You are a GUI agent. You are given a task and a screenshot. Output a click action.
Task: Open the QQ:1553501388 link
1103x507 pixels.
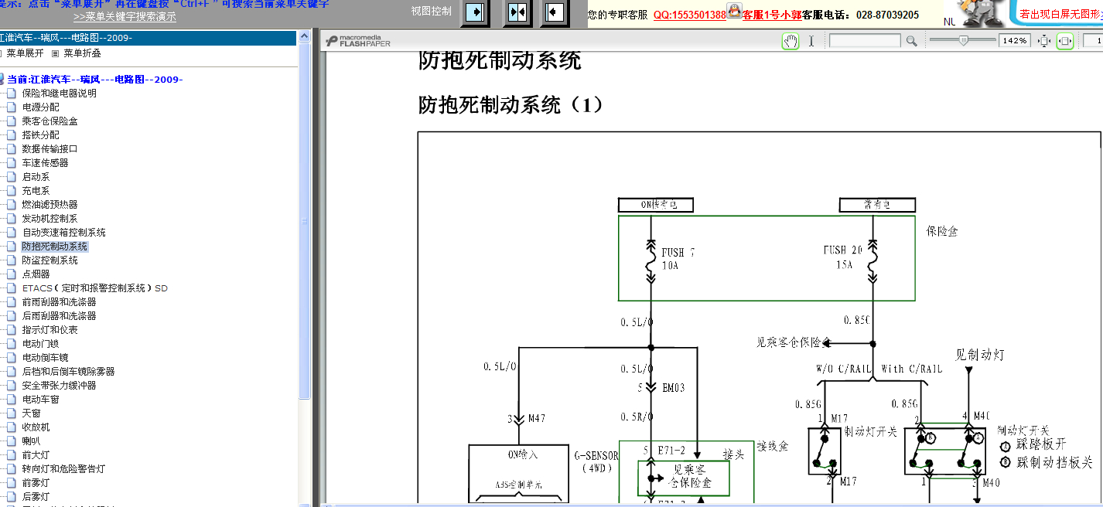(x=690, y=15)
